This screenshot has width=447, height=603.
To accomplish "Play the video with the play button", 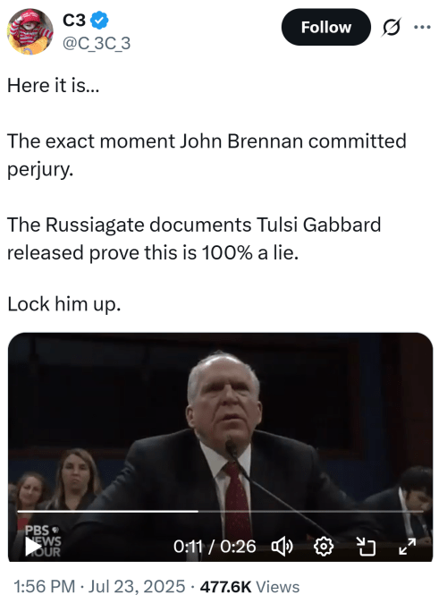I will (33, 547).
